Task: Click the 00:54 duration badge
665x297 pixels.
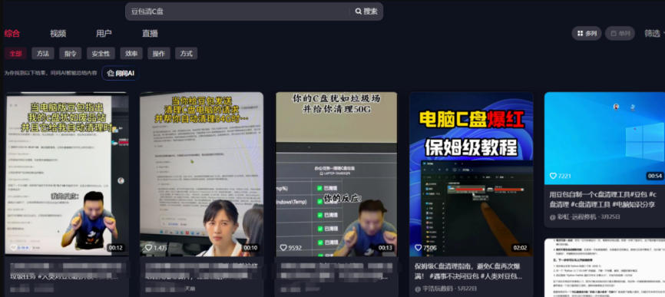Action: pos(654,176)
